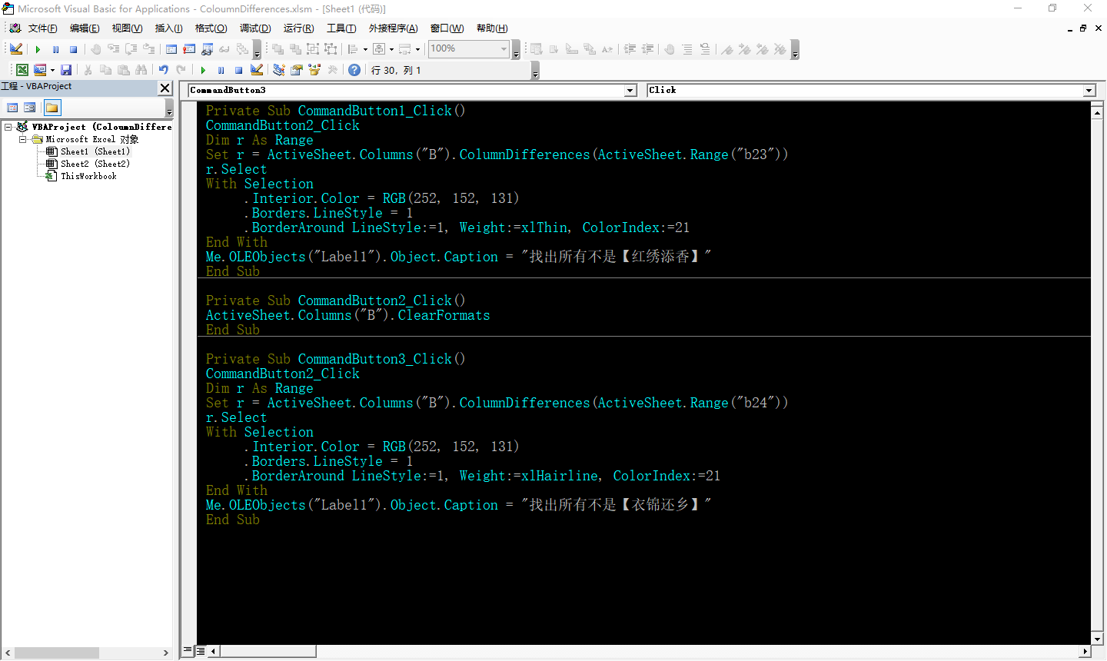This screenshot has height=661, width=1107.
Task: Open the Insert UserForm dropdown arrow
Action: coord(52,70)
